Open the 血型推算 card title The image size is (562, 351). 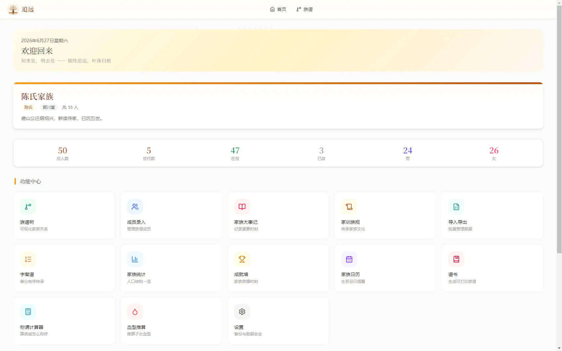tap(136, 327)
